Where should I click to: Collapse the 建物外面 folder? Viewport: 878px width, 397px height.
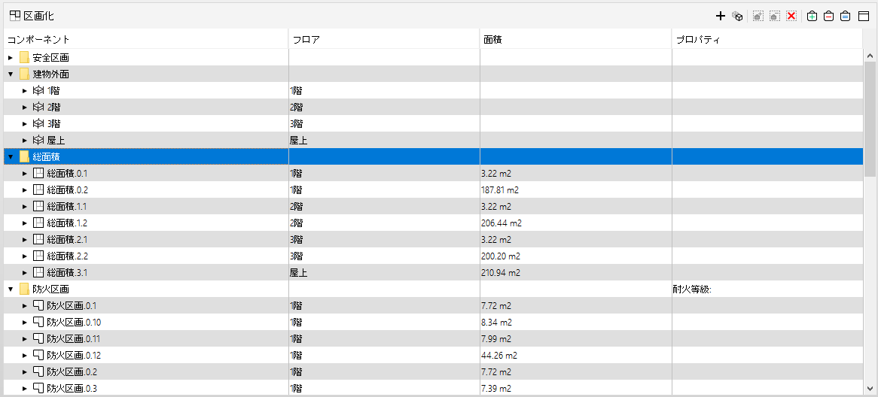tap(10, 74)
